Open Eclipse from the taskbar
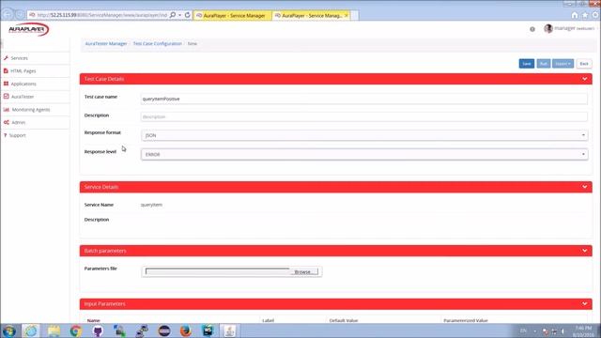The height and width of the screenshot is (338, 601). (x=164, y=330)
